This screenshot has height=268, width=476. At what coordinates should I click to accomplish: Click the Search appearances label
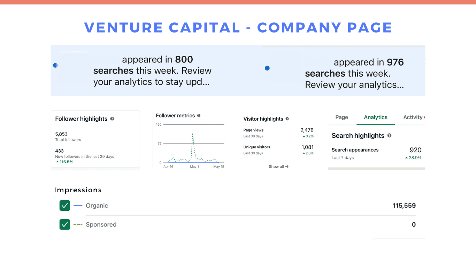(355, 150)
